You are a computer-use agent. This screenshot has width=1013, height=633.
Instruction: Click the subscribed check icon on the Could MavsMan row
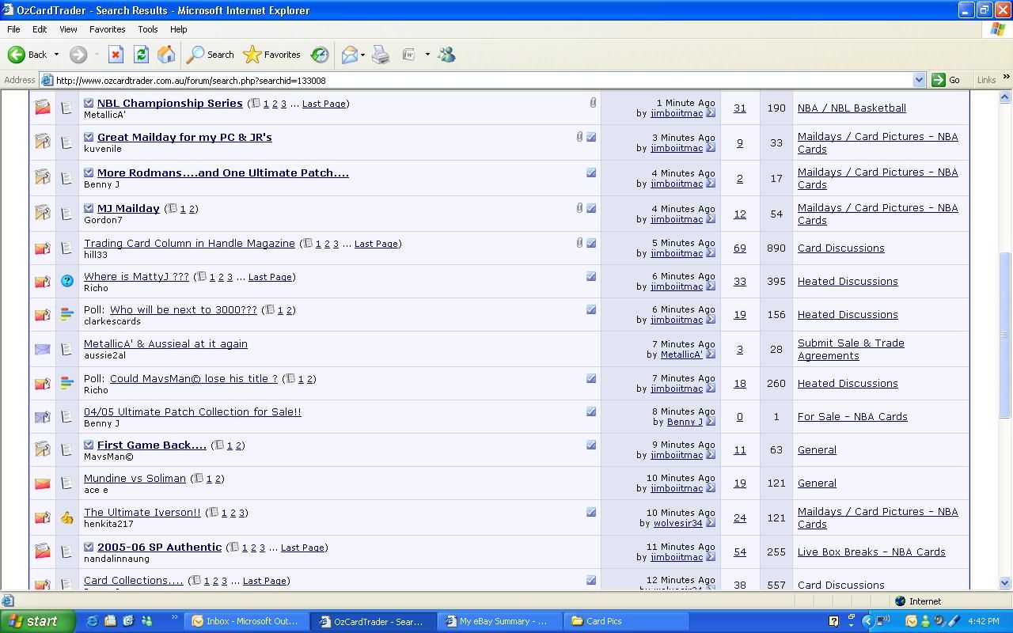coord(591,378)
